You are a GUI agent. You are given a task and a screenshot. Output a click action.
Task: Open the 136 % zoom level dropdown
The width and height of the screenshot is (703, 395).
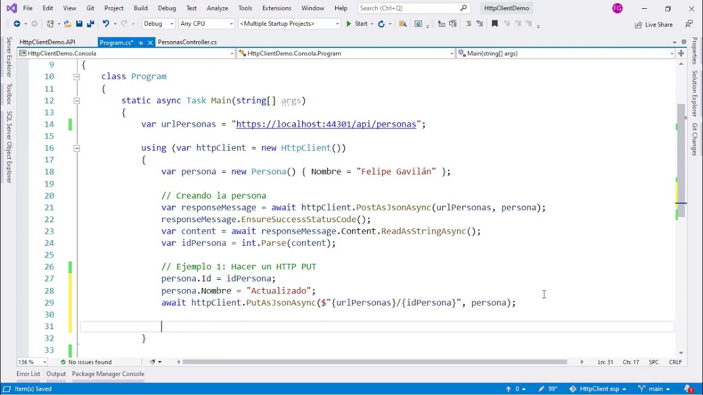click(x=32, y=362)
